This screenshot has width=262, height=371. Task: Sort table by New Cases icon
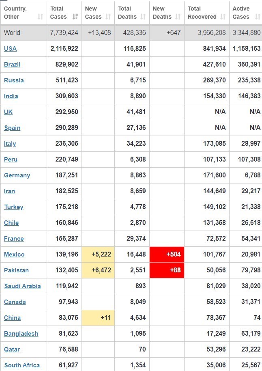[x=108, y=17]
